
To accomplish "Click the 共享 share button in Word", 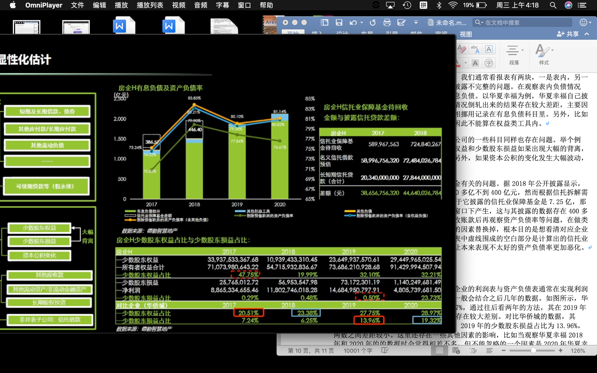I will (x=568, y=34).
